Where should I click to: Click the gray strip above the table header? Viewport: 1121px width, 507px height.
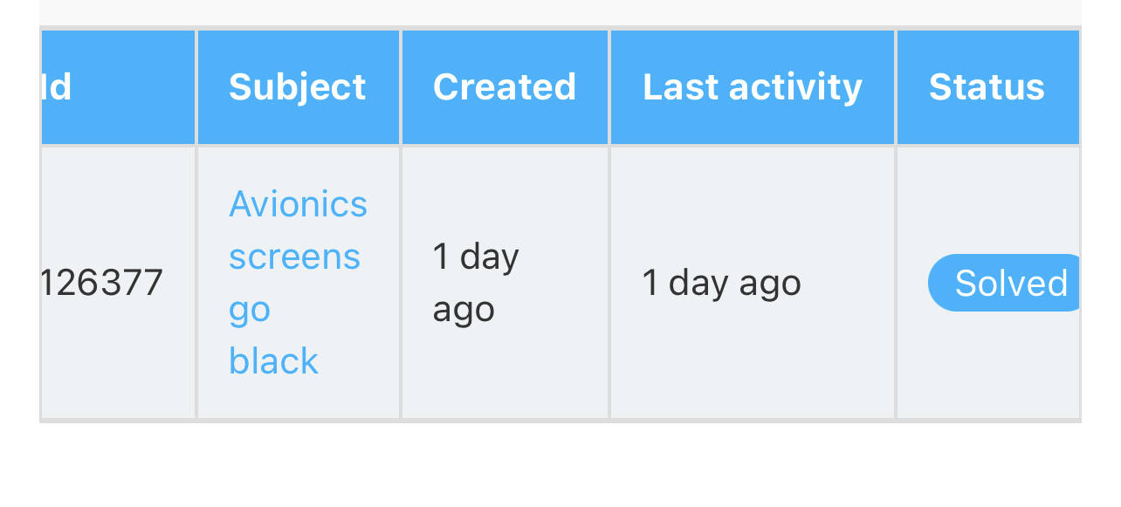(559, 11)
